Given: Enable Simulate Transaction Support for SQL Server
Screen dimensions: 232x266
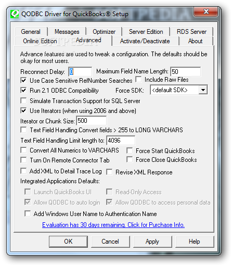Looking at the screenshot, I should pyautogui.click(x=23, y=100).
